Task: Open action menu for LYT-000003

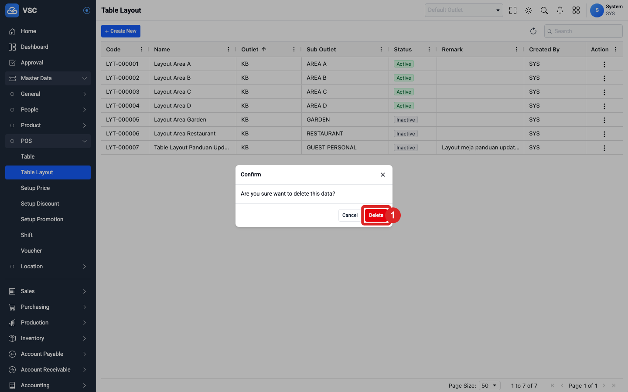Action: click(604, 92)
